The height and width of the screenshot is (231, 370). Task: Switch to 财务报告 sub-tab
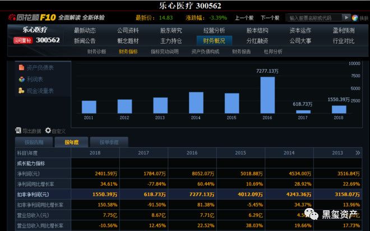242,51
